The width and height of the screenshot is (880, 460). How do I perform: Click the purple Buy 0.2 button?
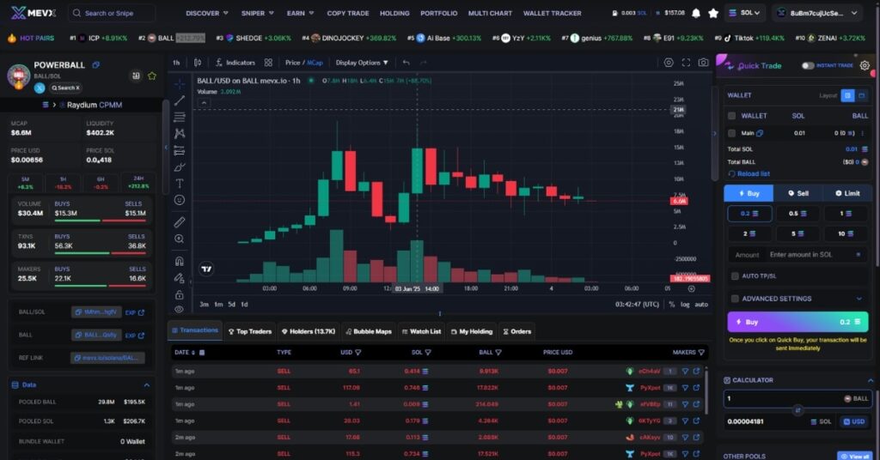(x=797, y=322)
